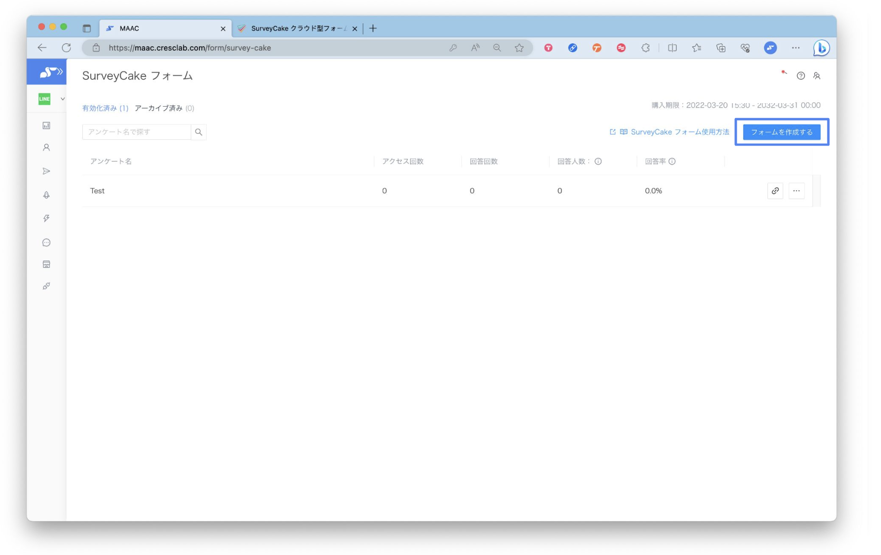Click info icon beside 回答人数
This screenshot has height=555, width=881.
598,161
